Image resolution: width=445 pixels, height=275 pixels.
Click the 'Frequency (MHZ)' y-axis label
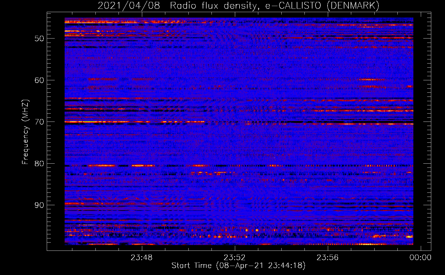[25, 132]
